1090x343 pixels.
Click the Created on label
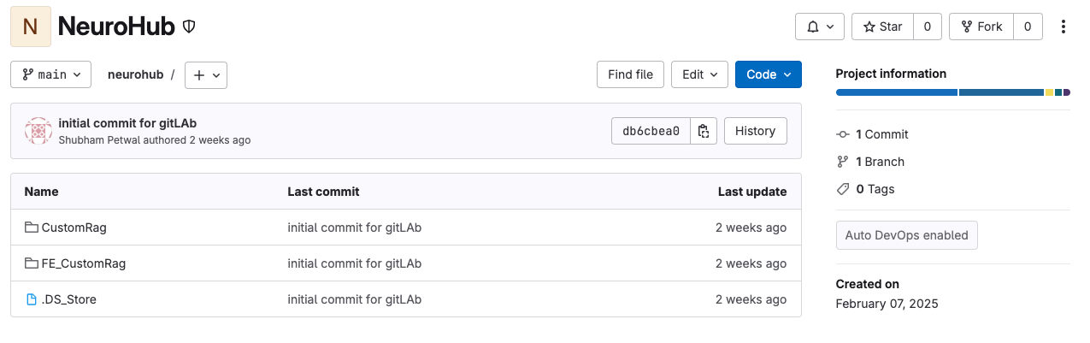coord(868,284)
